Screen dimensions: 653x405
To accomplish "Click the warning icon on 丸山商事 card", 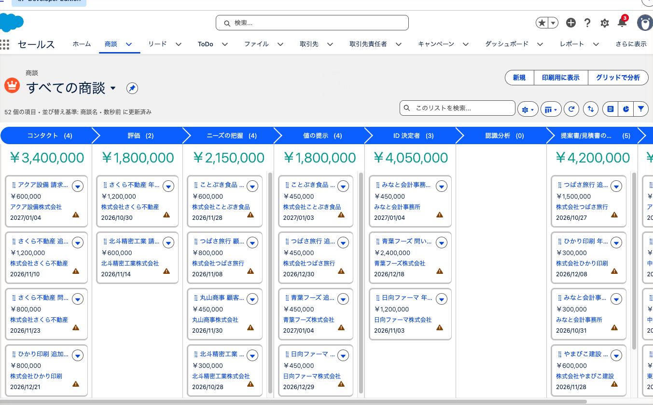I will [x=250, y=328].
